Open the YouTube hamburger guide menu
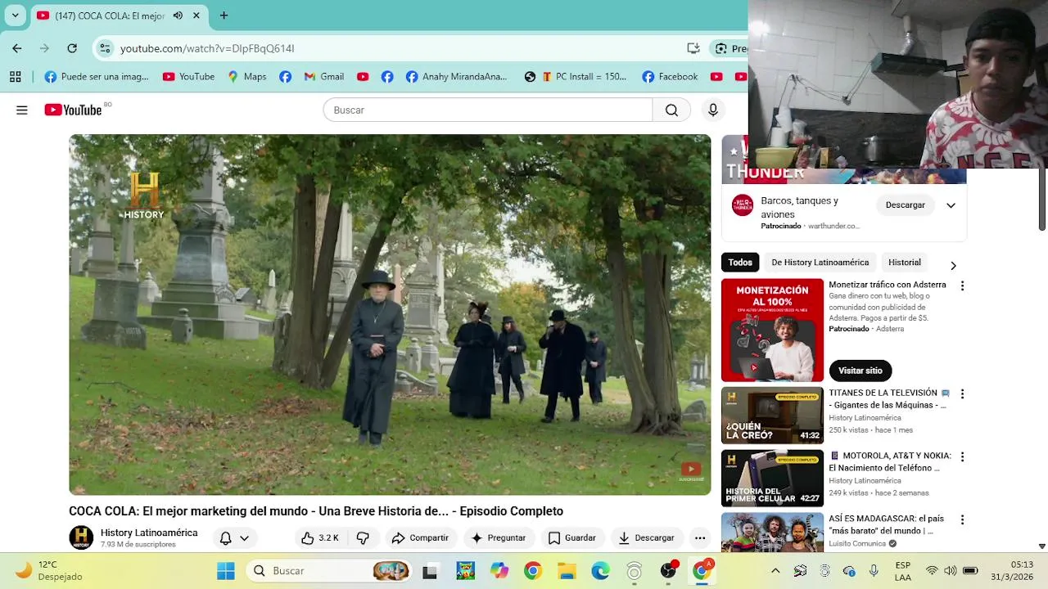The height and width of the screenshot is (589, 1048). pos(22,110)
